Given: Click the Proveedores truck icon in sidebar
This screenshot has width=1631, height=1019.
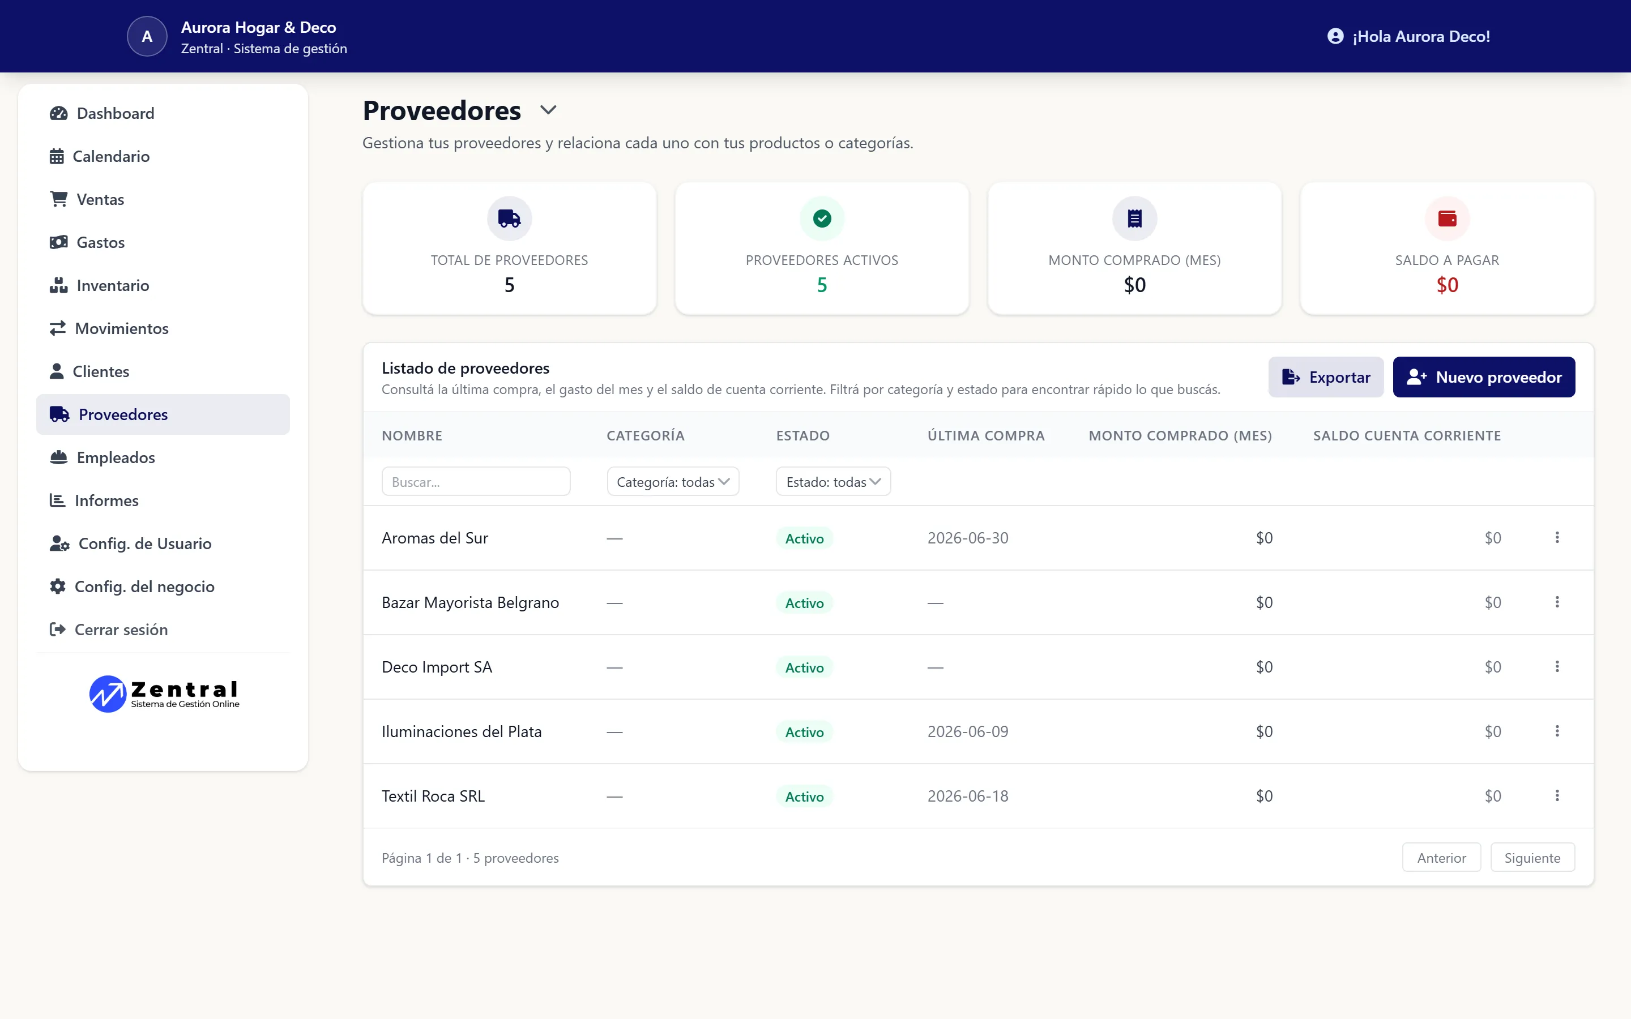Looking at the screenshot, I should [60, 414].
